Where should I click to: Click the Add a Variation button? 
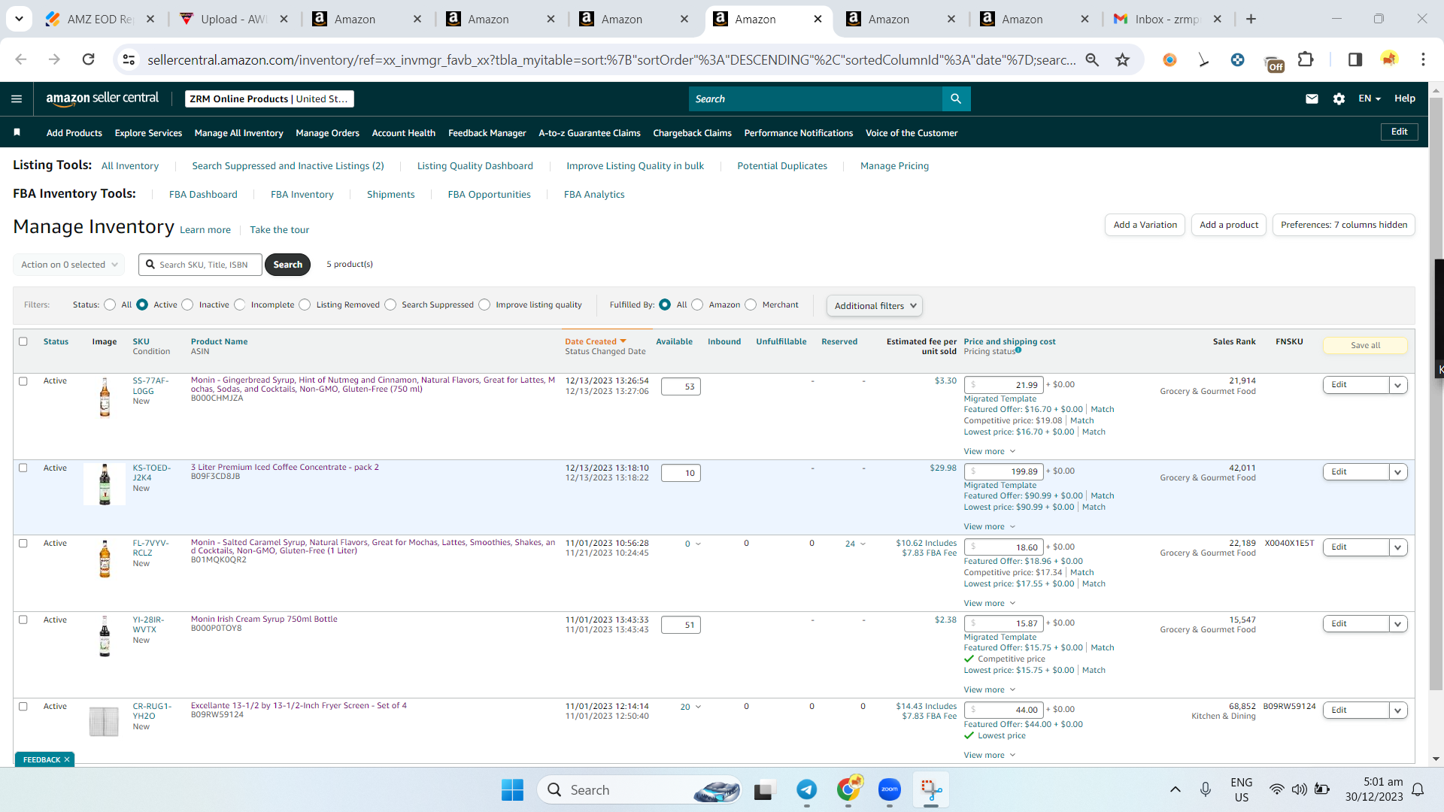[x=1145, y=225]
